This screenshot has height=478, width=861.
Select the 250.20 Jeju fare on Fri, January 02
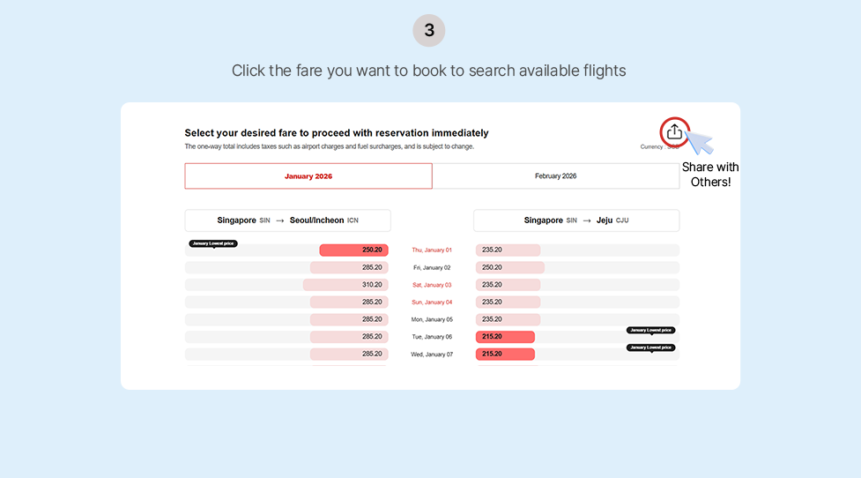[509, 267]
